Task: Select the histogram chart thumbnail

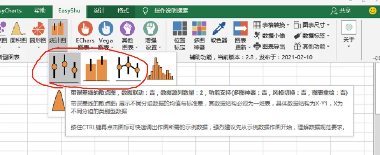Action: (x=160, y=69)
